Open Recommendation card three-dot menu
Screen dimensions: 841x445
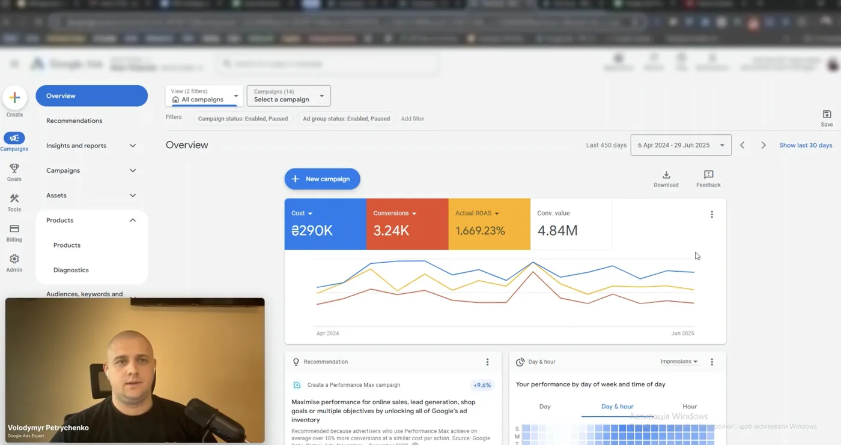click(x=487, y=362)
